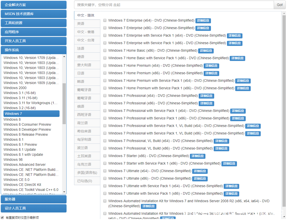Show 详细信息 for Windows 7 Ultimate (x86)

[200, 179]
